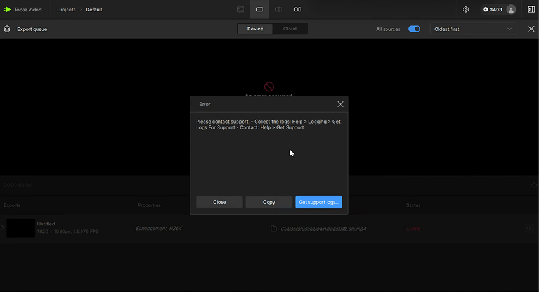Expand the Untitled export row chevron
This screenshot has height=292, width=539.
click(x=3, y=228)
